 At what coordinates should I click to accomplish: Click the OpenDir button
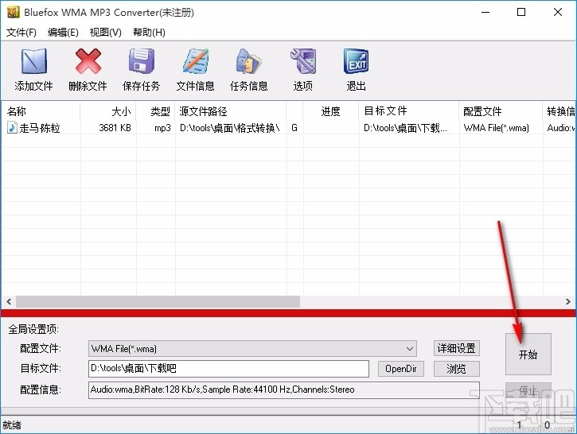click(x=401, y=369)
